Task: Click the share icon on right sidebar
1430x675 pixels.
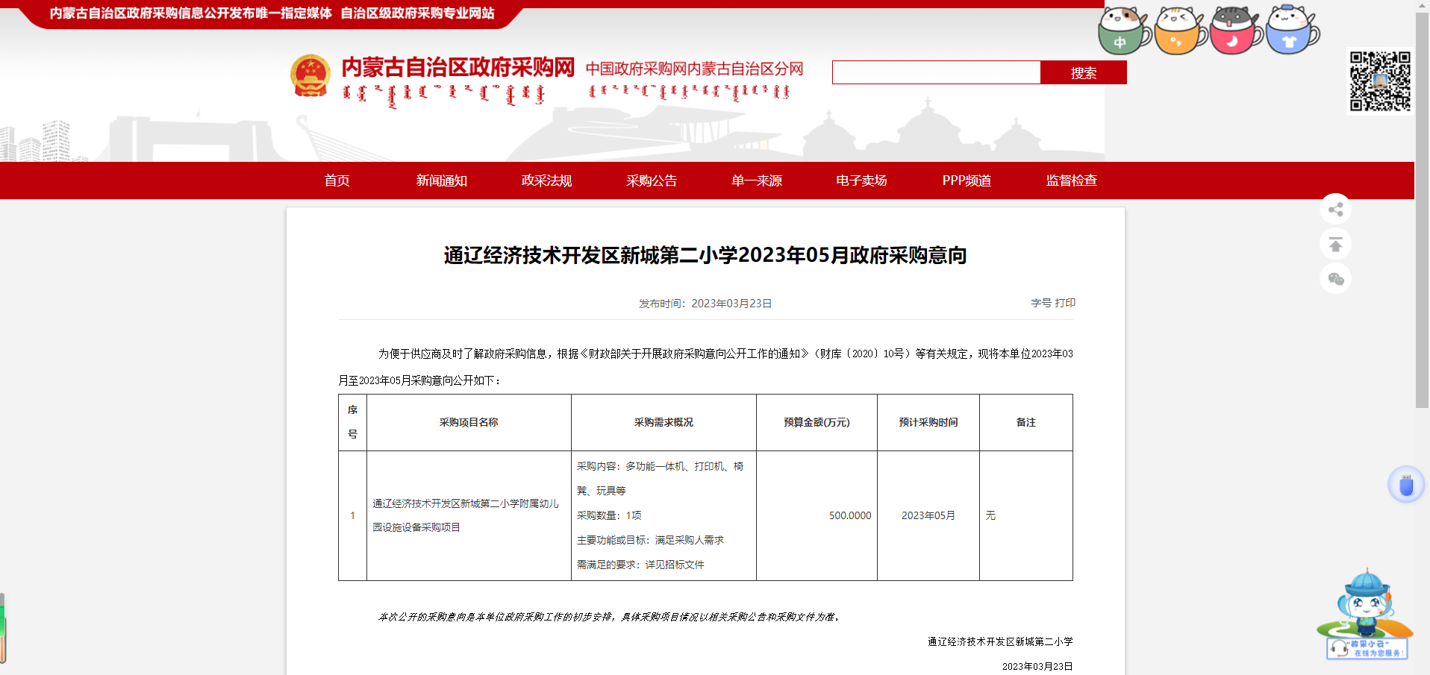Action: tap(1335, 210)
